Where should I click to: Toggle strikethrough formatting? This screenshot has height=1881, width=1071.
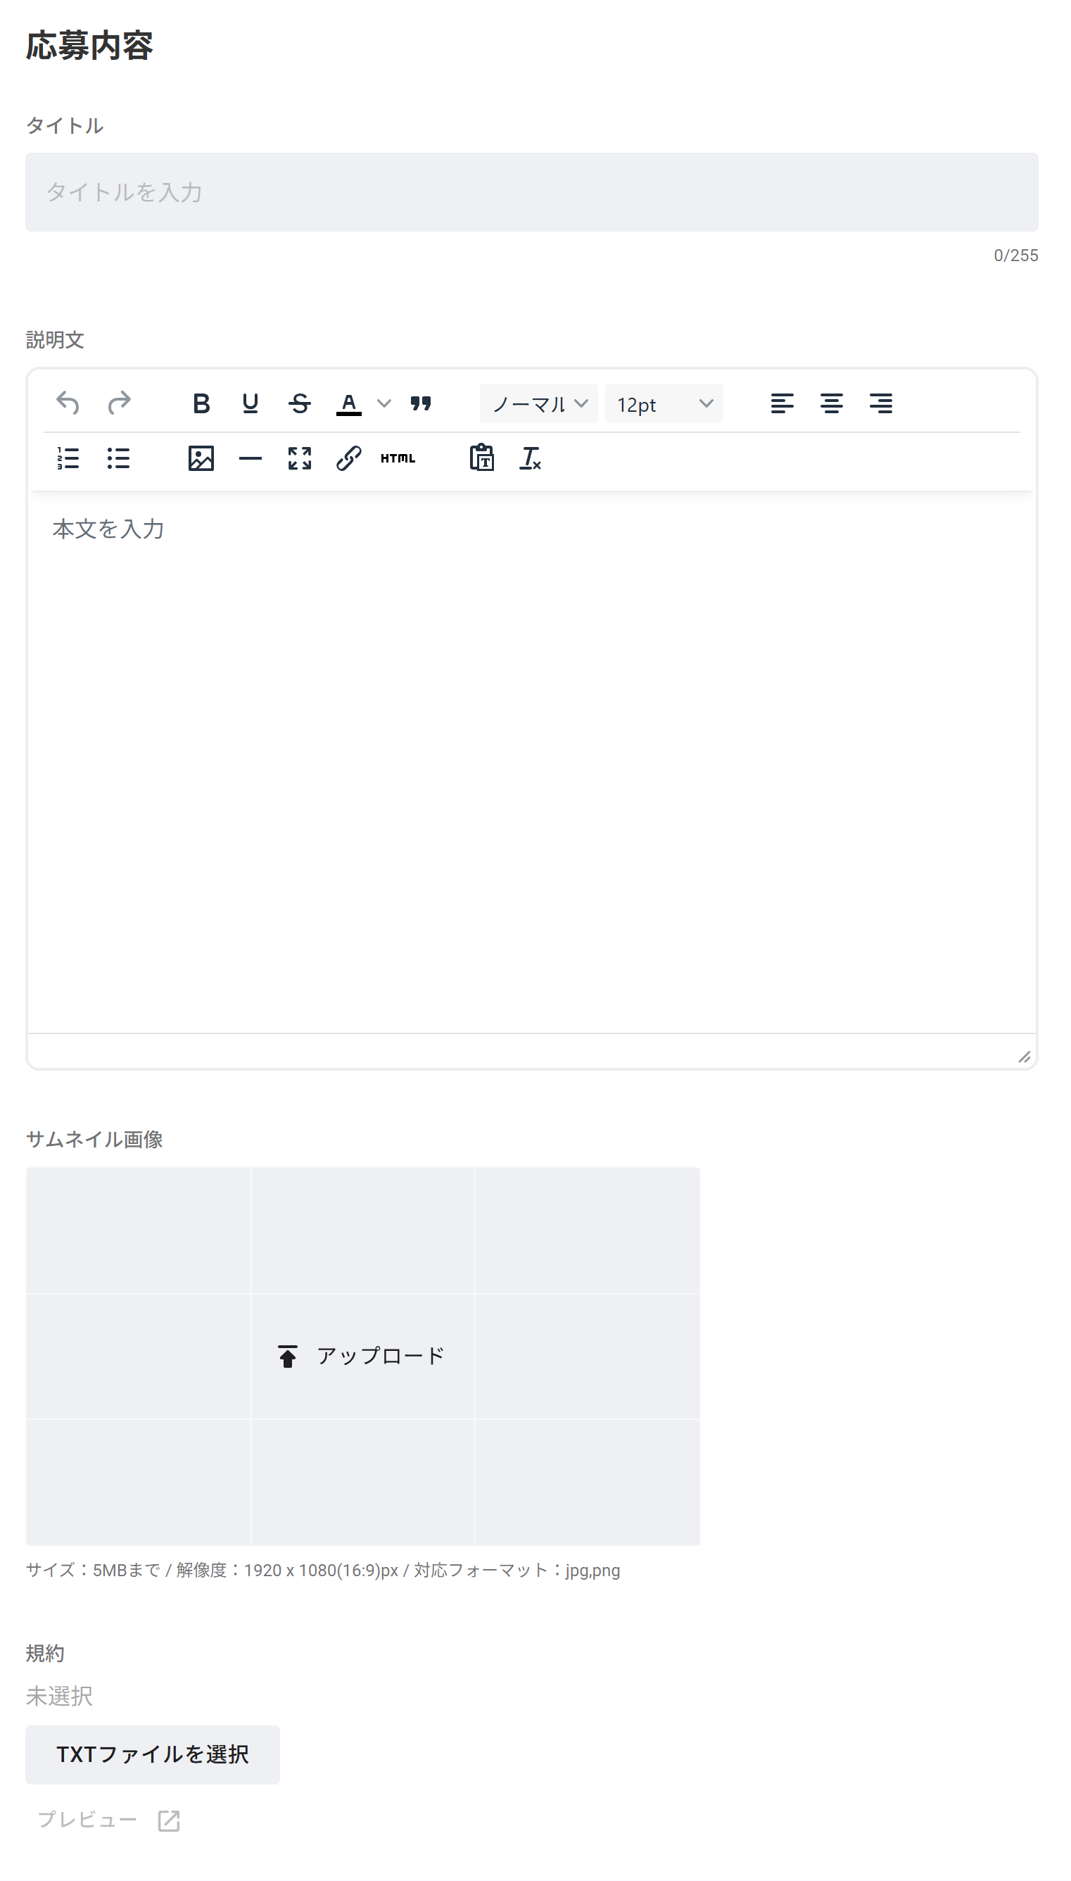(299, 405)
